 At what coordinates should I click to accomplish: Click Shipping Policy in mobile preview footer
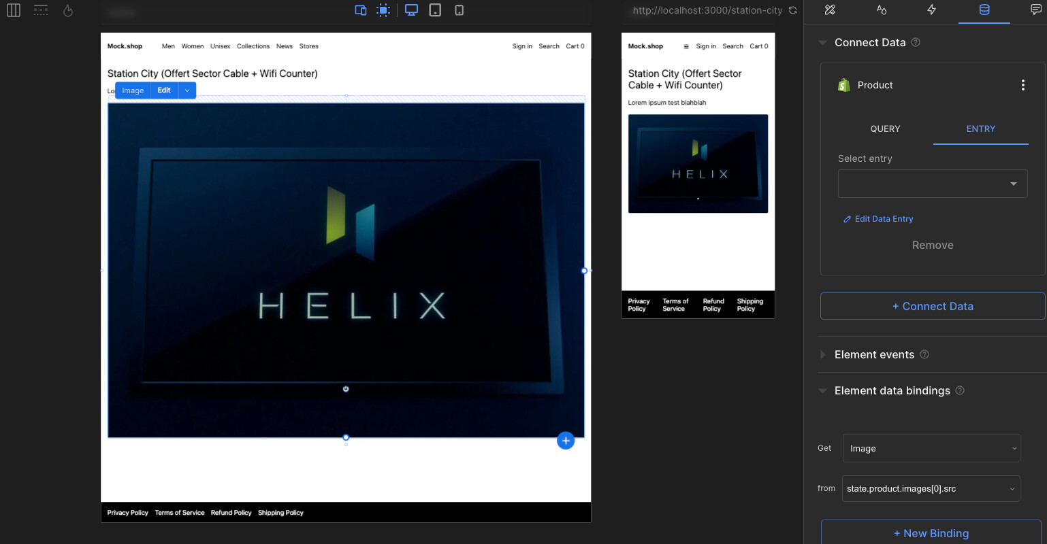pyautogui.click(x=750, y=305)
